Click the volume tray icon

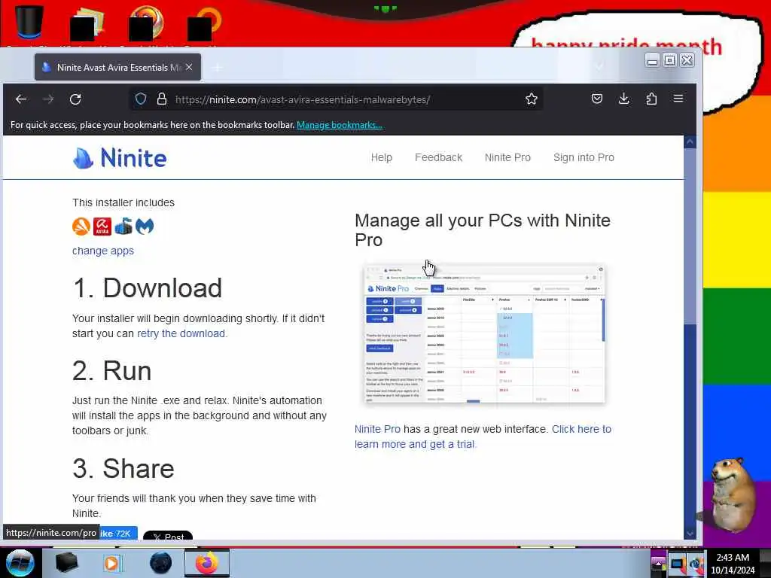696,564
